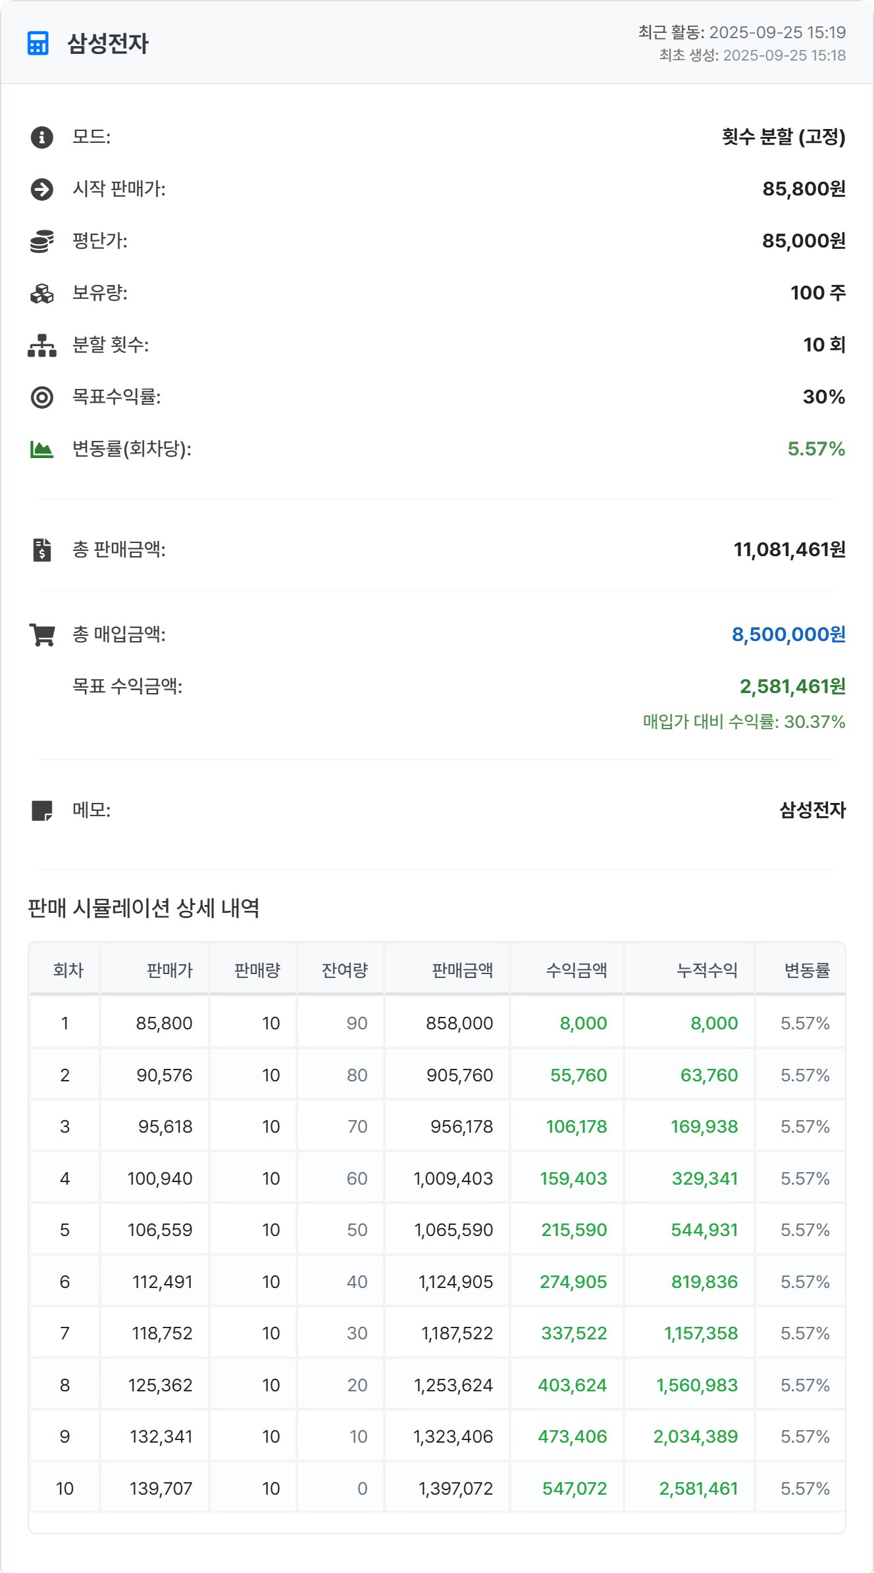
Task: Click the coins icon beside 평단가
Action: coord(42,242)
